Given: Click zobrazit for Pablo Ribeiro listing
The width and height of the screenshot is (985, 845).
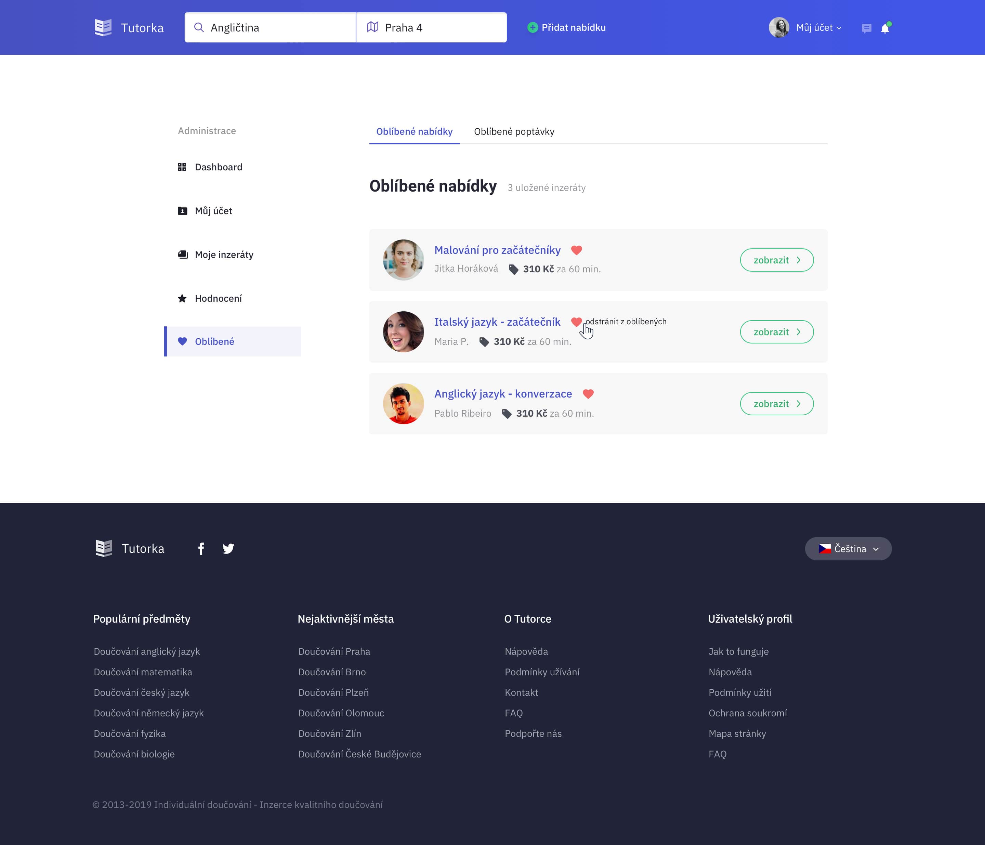Looking at the screenshot, I should 776,404.
